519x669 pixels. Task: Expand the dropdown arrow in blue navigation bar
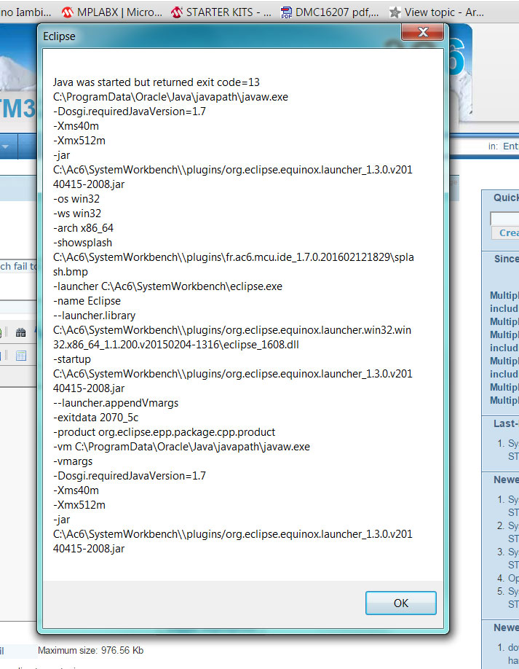click(x=6, y=146)
